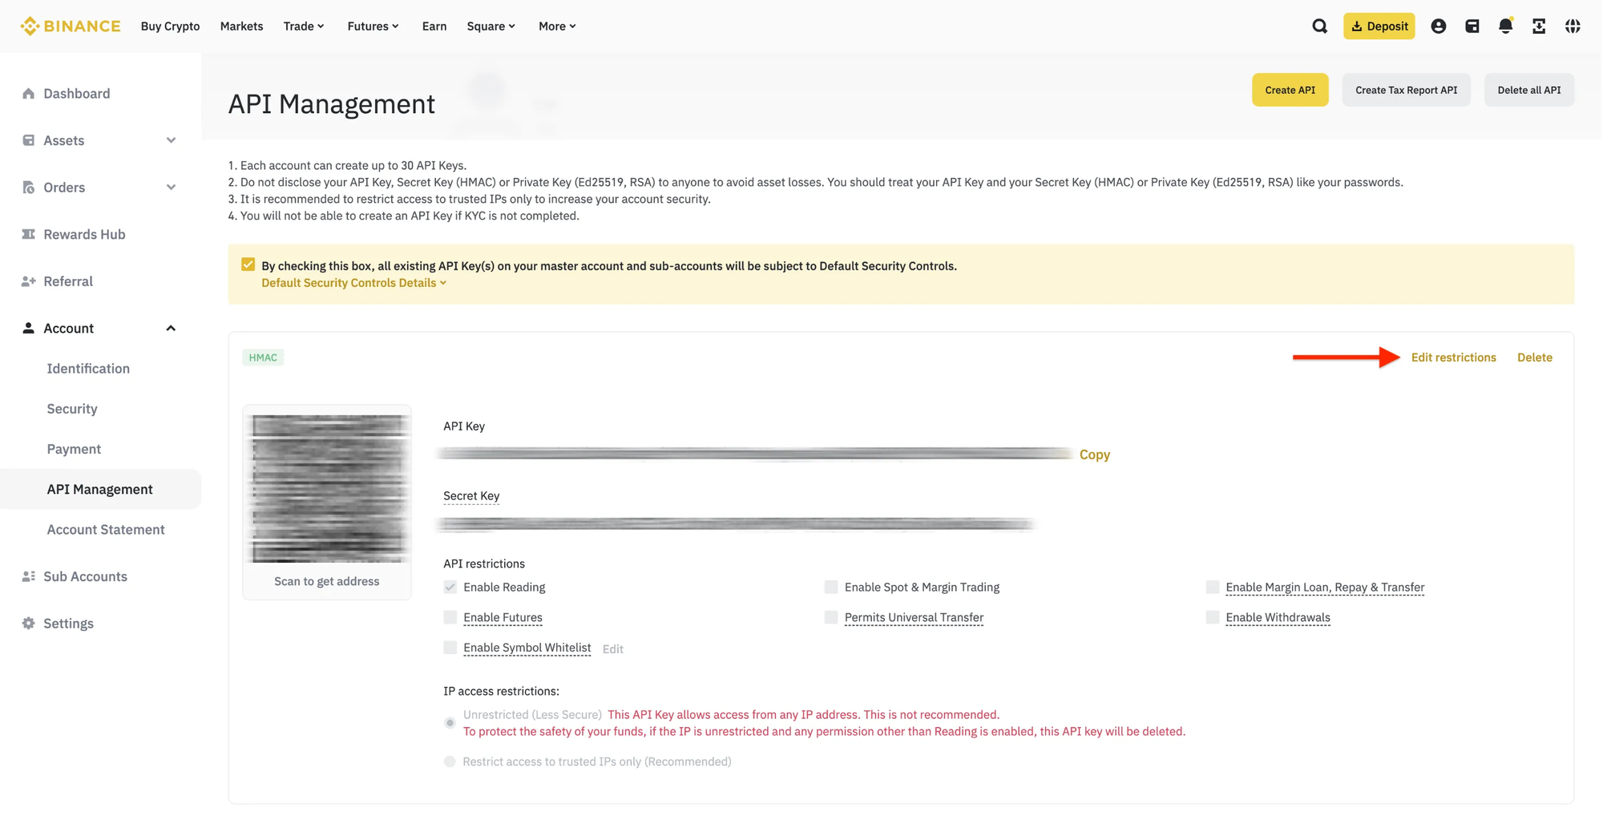Click the Enable Withdrawals label
Viewport: 1603px width, 832px height.
point(1278,617)
